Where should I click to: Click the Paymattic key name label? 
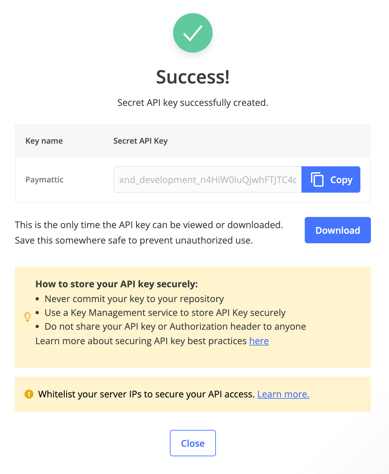pos(44,179)
